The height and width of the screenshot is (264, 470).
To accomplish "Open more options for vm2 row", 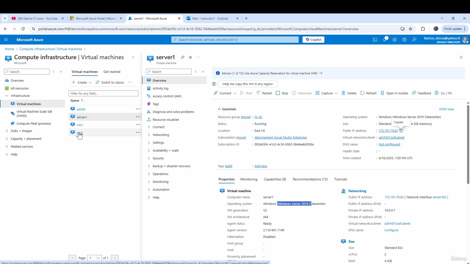I will coord(138,132).
